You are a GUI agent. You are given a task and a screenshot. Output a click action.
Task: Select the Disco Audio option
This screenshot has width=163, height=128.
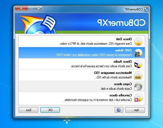click(82, 64)
